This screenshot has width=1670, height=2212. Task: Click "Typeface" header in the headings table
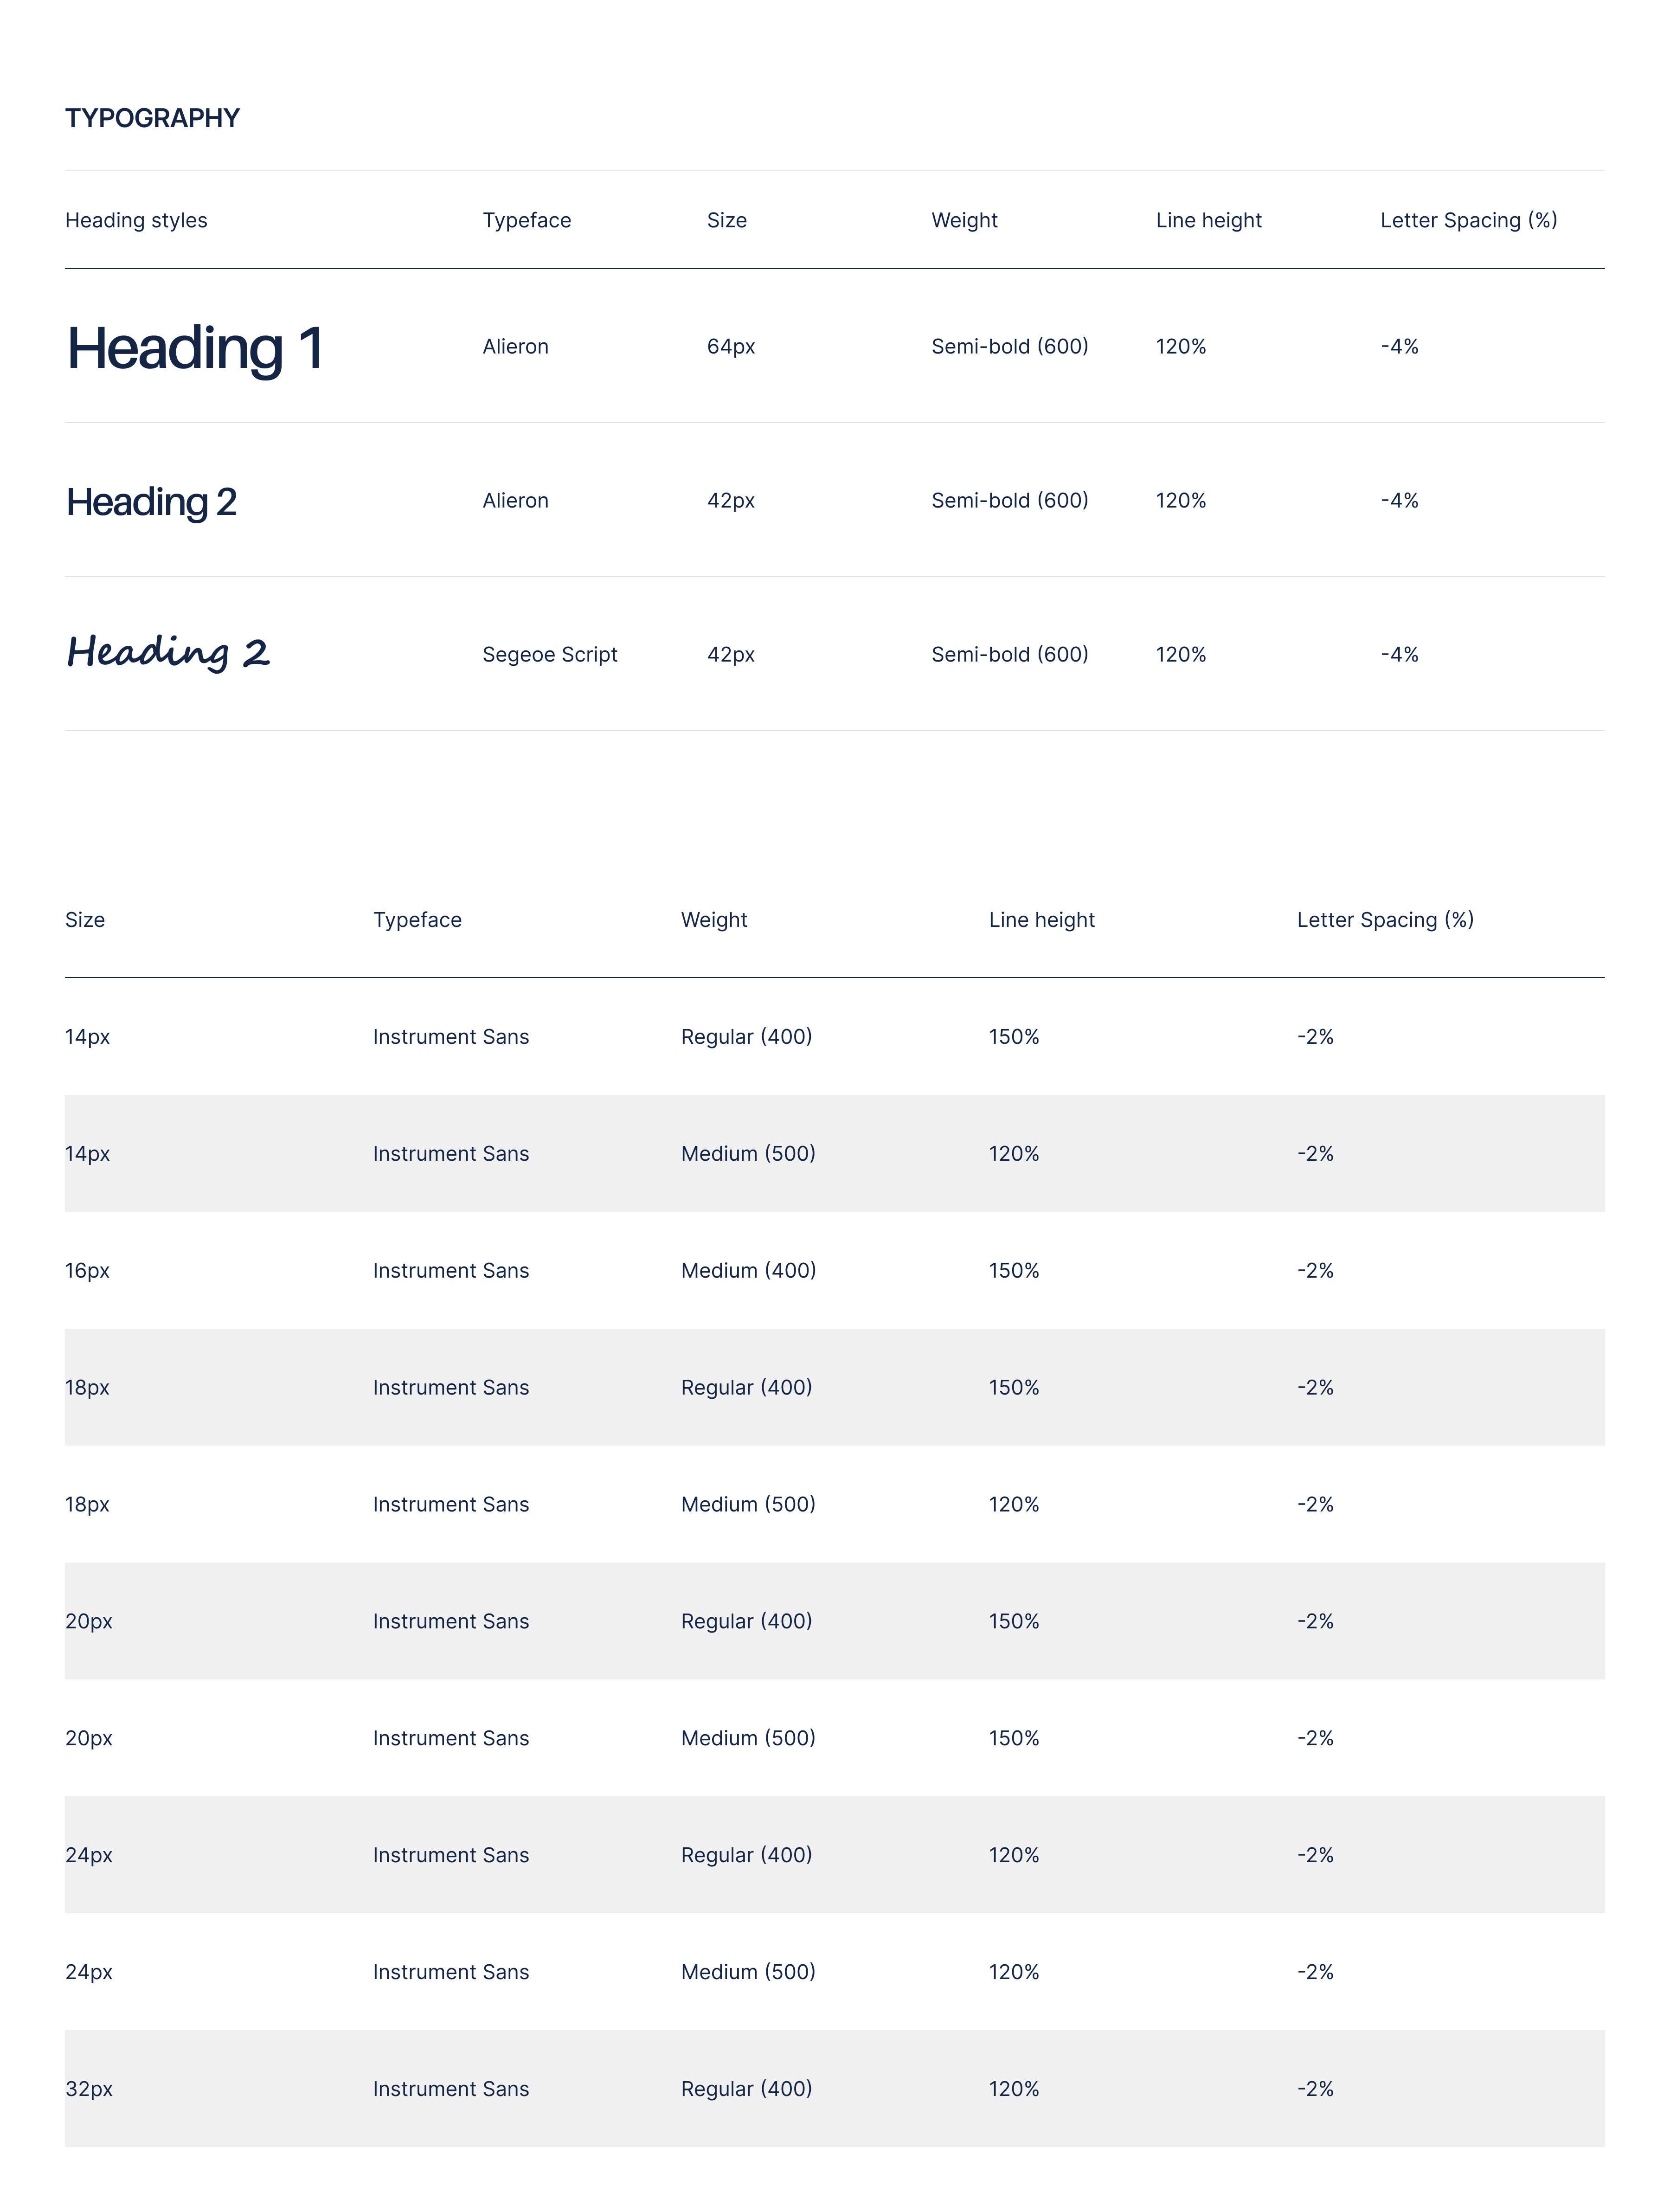(x=526, y=220)
